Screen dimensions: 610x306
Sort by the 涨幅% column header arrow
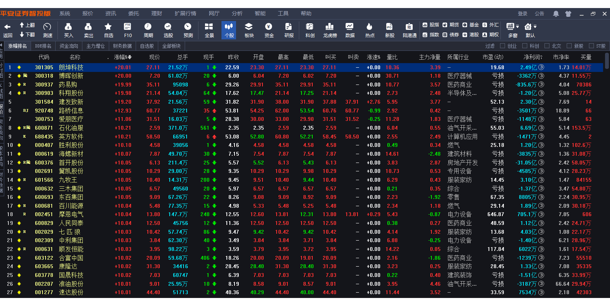point(130,57)
